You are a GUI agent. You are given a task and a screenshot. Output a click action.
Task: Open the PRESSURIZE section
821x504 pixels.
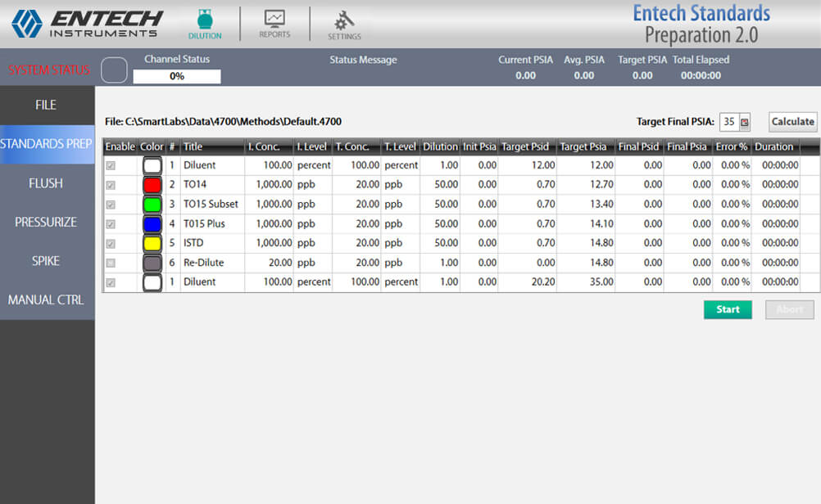(x=48, y=223)
